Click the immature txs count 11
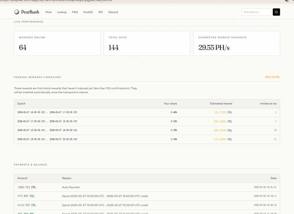Image resolution: width=294 pixels, height=214 pixels. (x=275, y=139)
